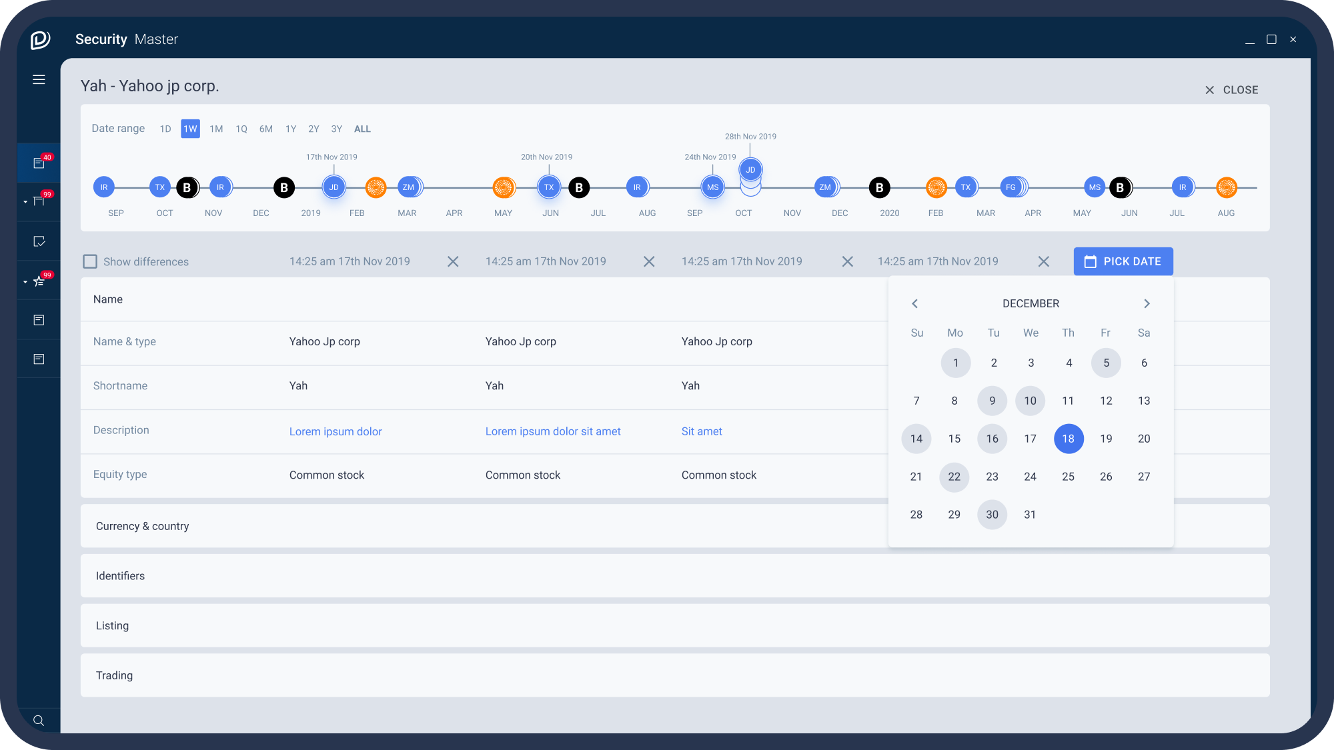Image resolution: width=1334 pixels, height=750 pixels.
Task: Open sidebar item with 40 badge
Action: pyautogui.click(x=39, y=163)
